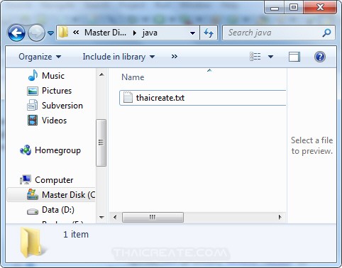This screenshot has width=342, height=268.
Task: Click the horizontal scrollbar thumb in file list
Action: (x=153, y=217)
